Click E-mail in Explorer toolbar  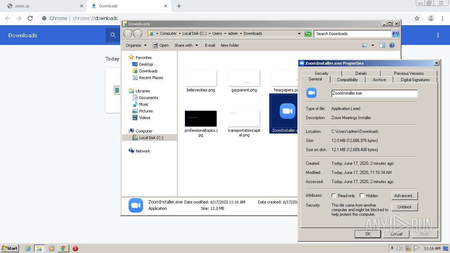point(210,45)
